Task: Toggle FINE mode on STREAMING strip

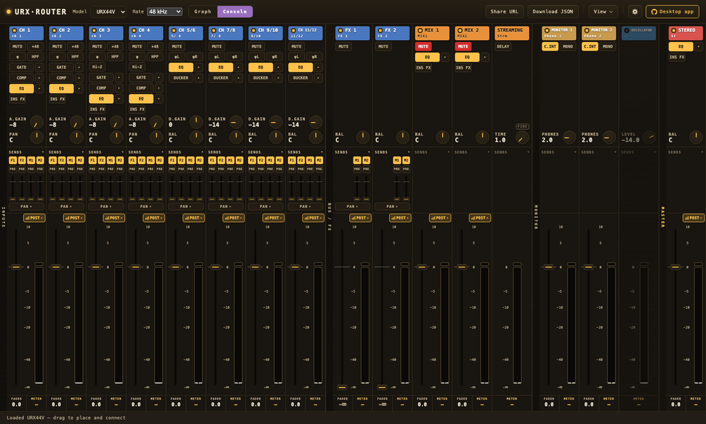Action: (522, 126)
